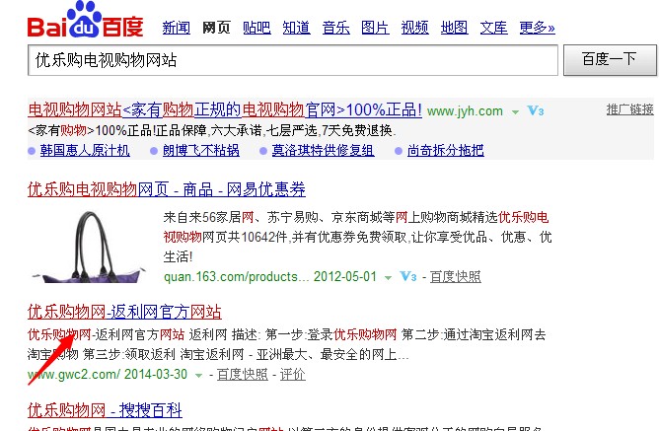Image resolution: width=659 pixels, height=431 pixels.
Task: Click the handbag thumbnail image
Action: click(90, 247)
